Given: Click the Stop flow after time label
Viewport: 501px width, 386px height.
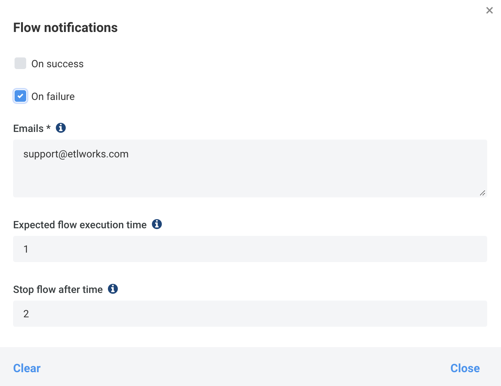Looking at the screenshot, I should coord(58,290).
